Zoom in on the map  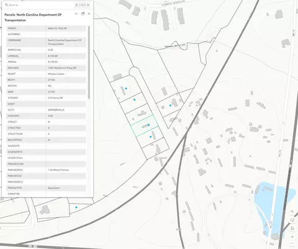click(292, 237)
